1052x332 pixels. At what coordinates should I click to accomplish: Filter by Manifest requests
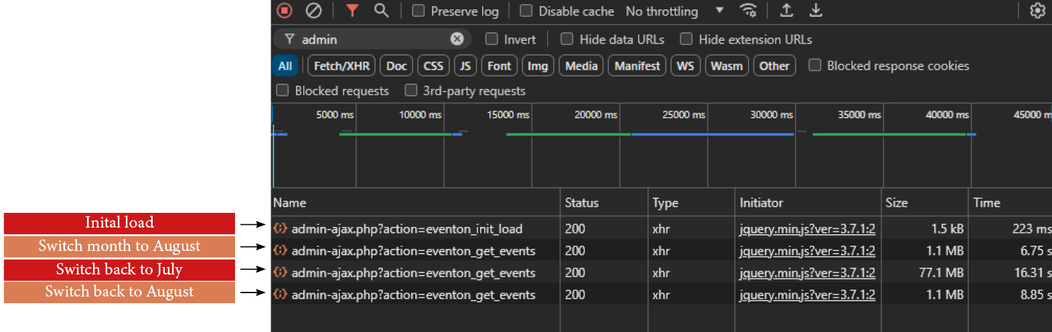pyautogui.click(x=637, y=66)
